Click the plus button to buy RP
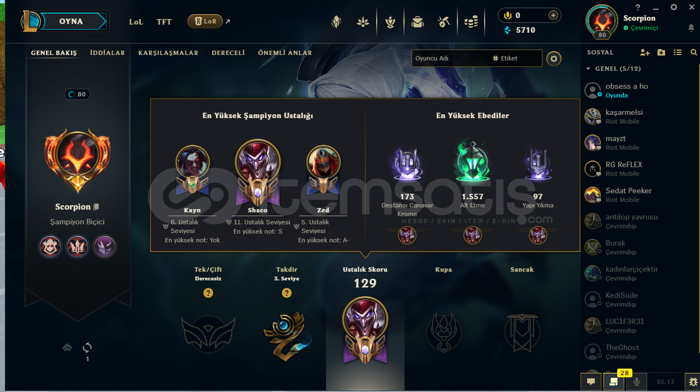 pos(553,15)
